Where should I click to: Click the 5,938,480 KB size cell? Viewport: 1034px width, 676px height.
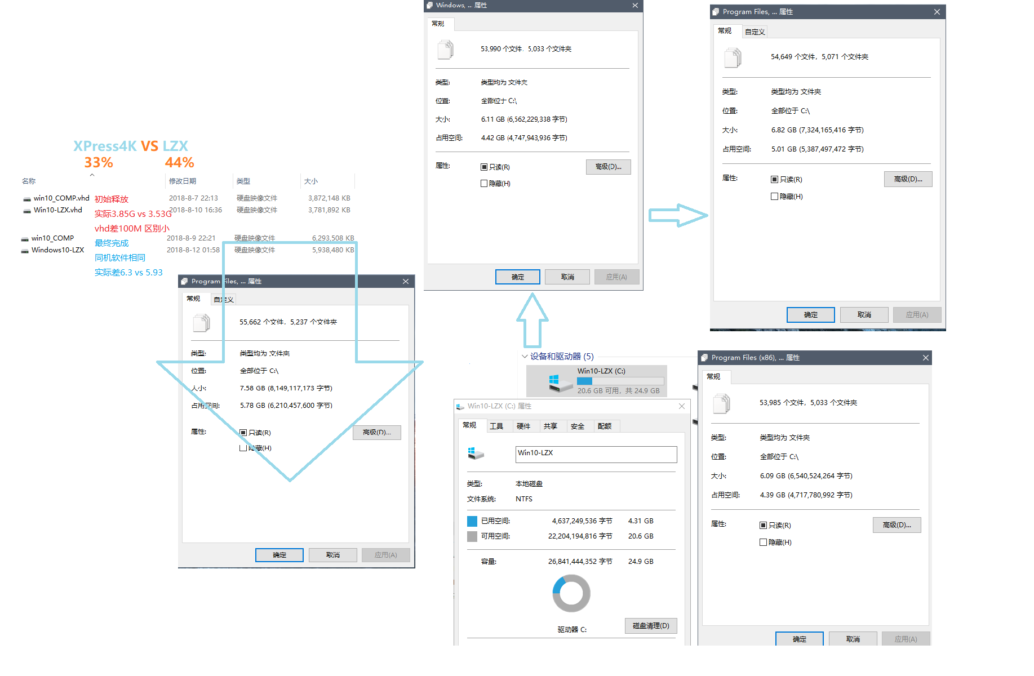(333, 250)
